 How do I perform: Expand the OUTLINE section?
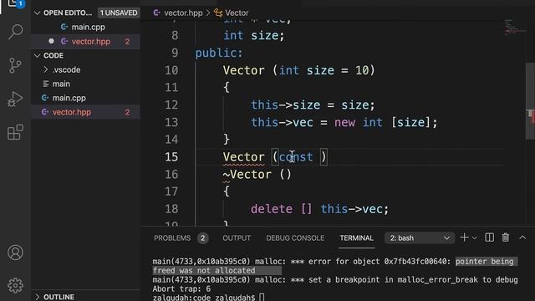click(x=37, y=297)
